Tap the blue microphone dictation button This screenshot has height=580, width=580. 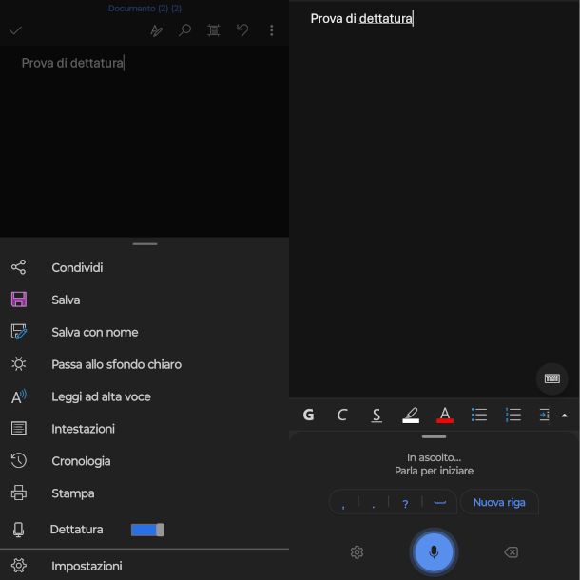(x=434, y=552)
